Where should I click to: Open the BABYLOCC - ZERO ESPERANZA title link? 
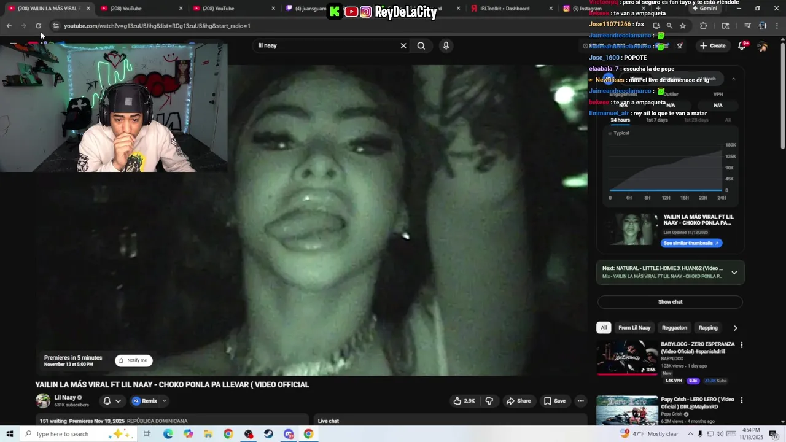(x=698, y=347)
